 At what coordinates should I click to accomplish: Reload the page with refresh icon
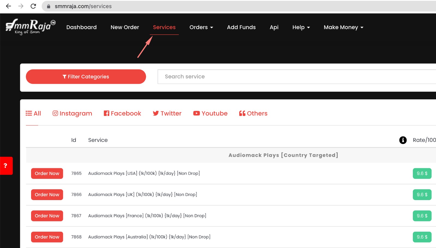pos(33,6)
